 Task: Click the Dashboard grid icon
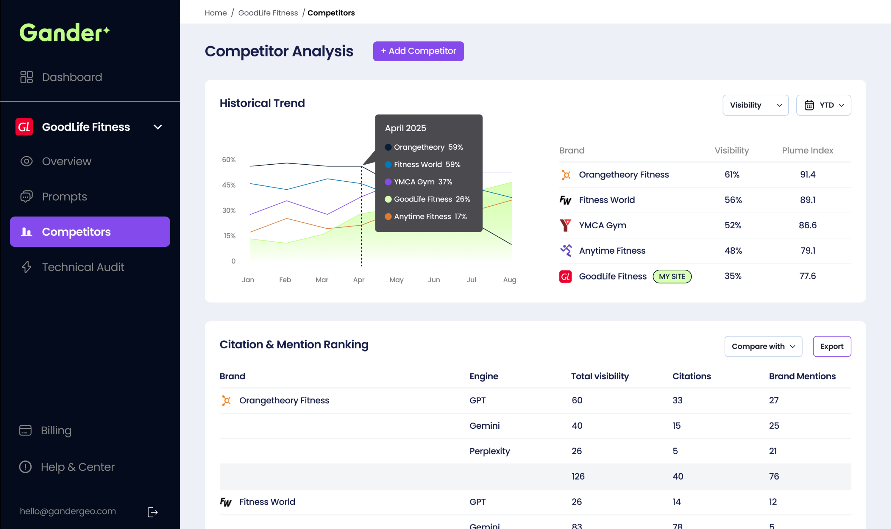point(26,77)
